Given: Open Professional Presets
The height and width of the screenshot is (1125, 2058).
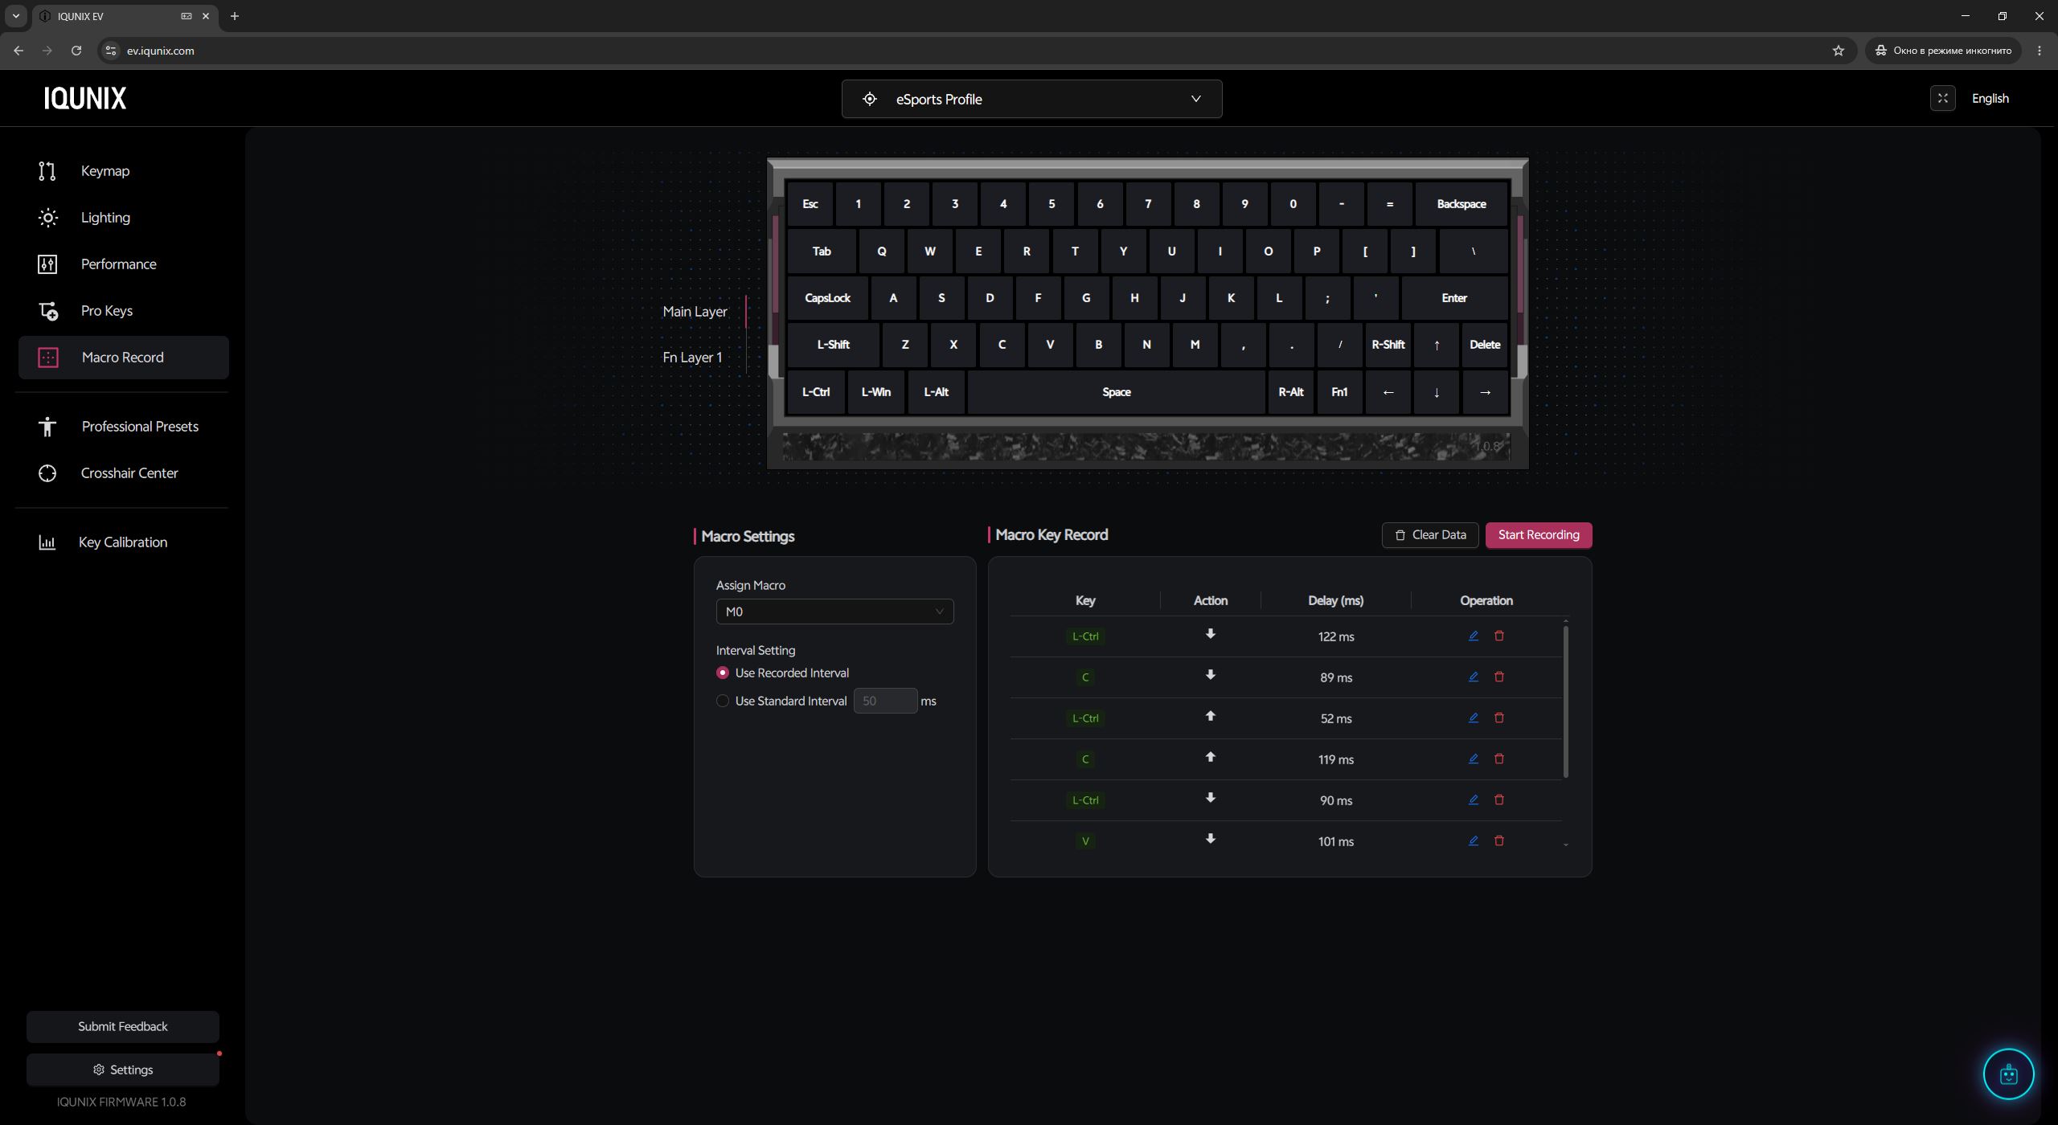Looking at the screenshot, I should tap(124, 427).
